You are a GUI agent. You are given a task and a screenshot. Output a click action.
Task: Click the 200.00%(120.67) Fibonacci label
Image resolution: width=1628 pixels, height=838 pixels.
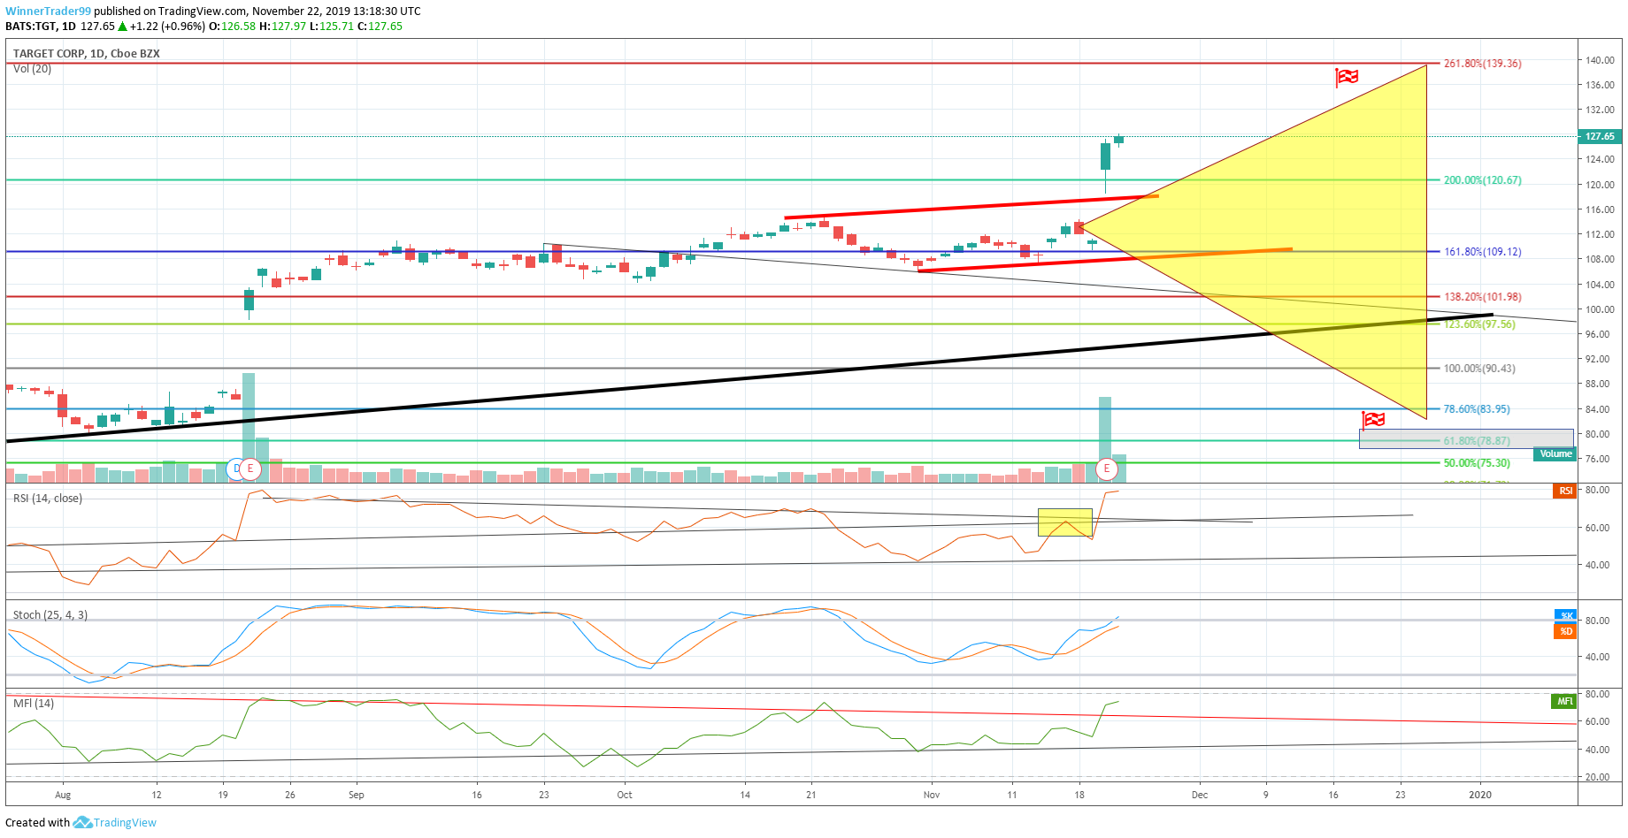pyautogui.click(x=1483, y=180)
